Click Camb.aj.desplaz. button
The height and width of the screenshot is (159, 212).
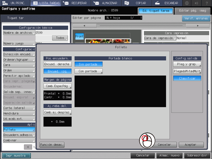point(57,112)
